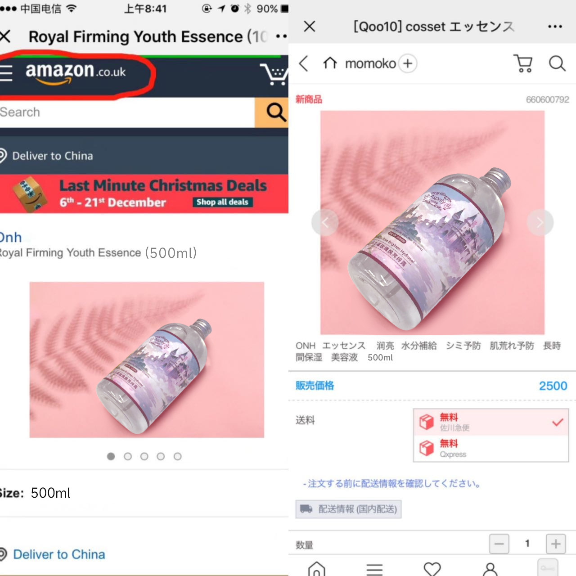Show next product image with right chevron

(540, 222)
